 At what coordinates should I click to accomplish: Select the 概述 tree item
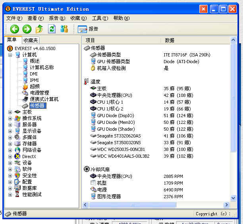(x=35, y=61)
